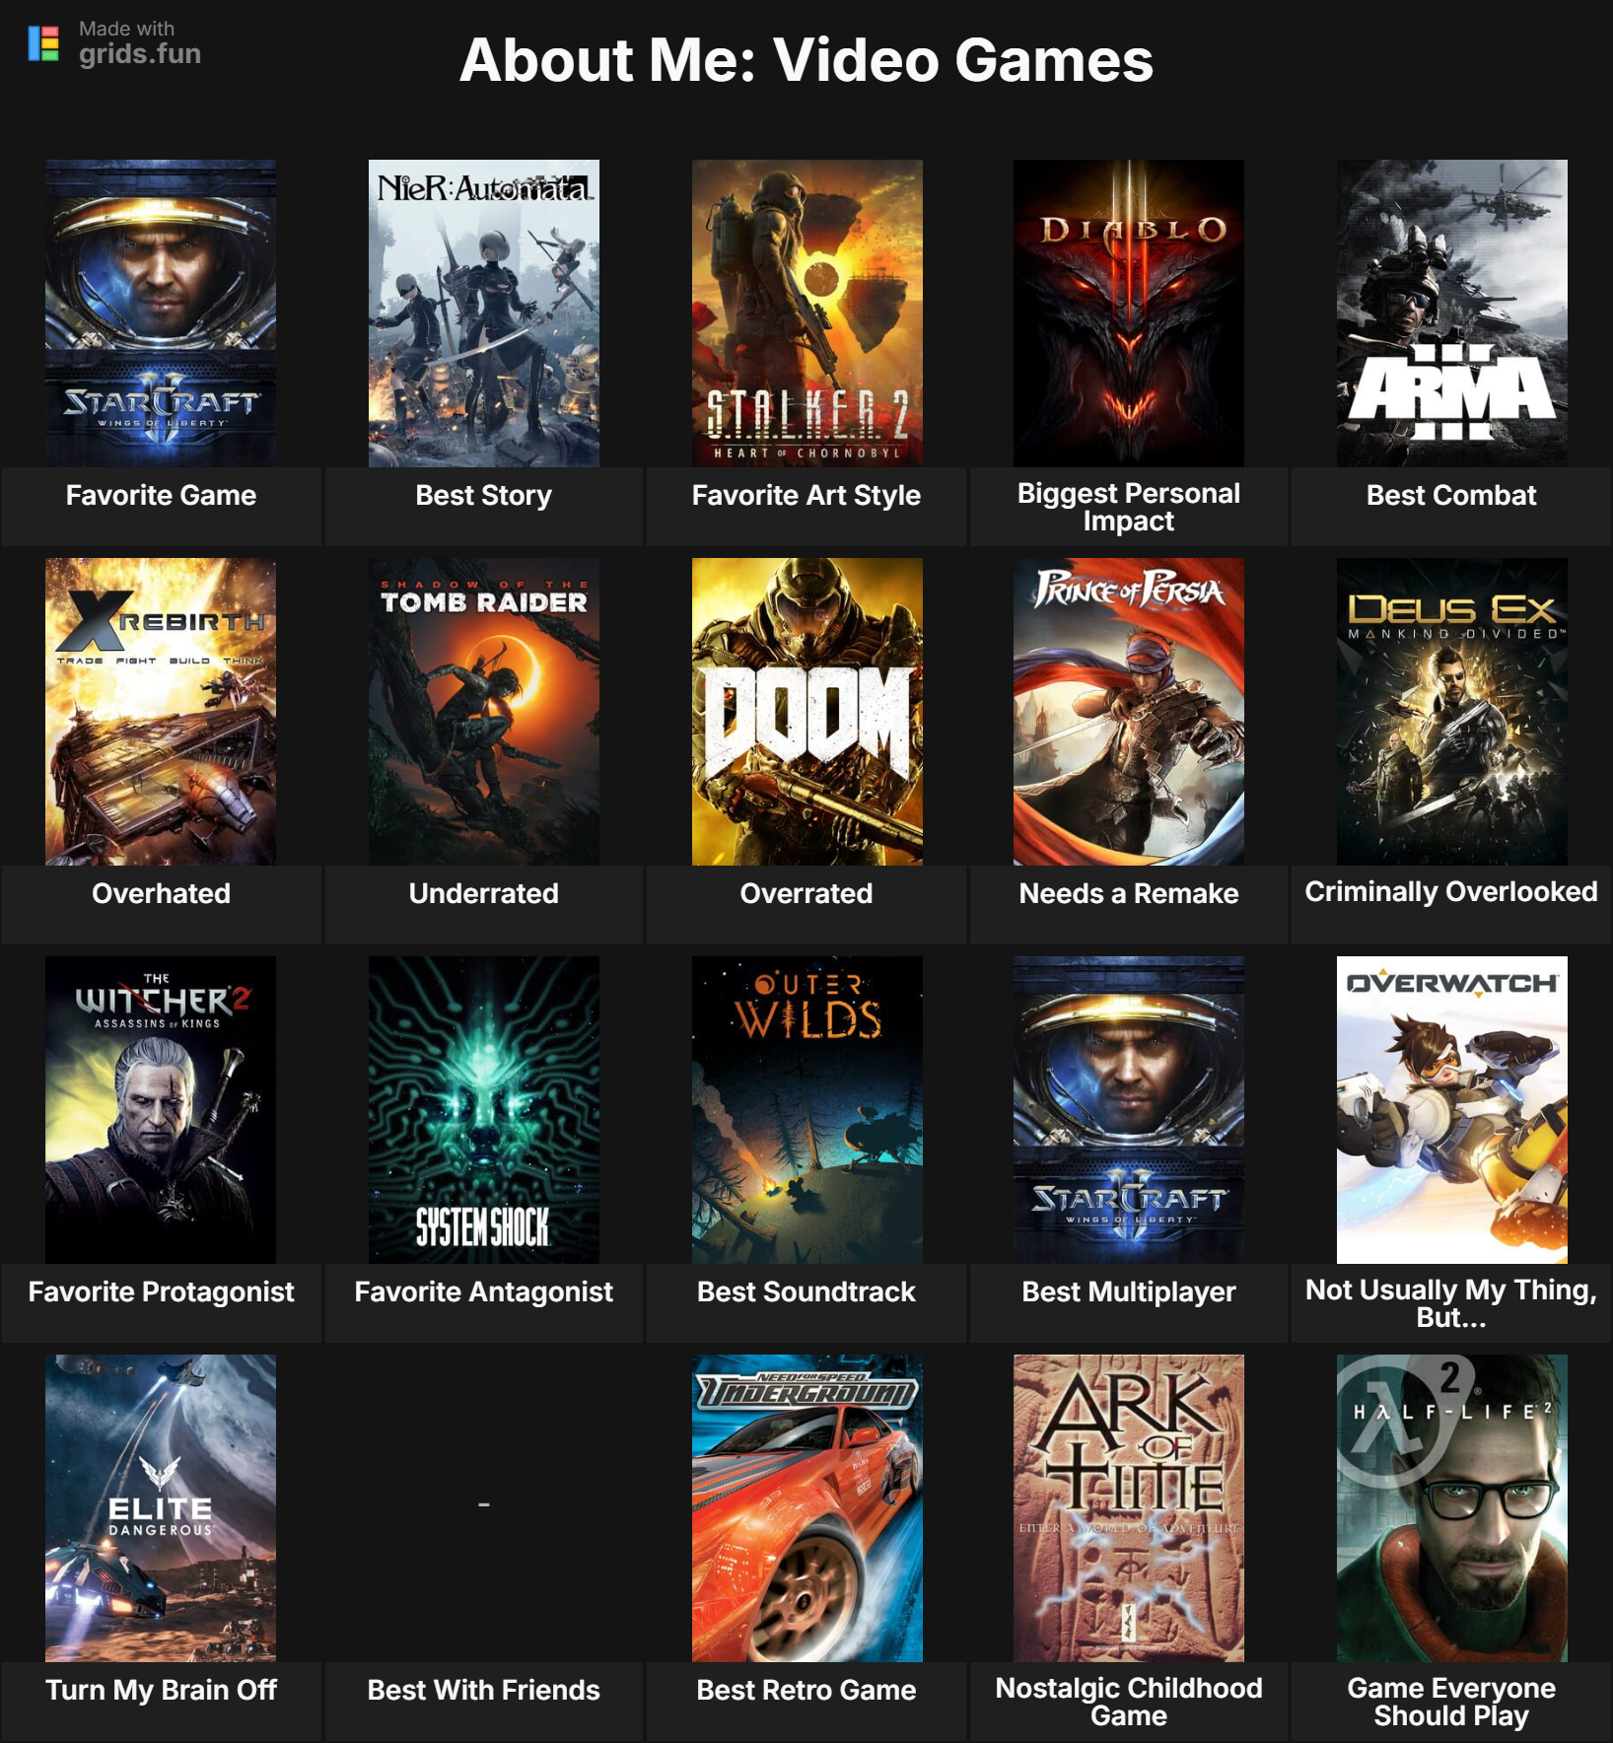Open the 'Made with grids.fun' link text
The width and height of the screenshot is (1613, 1743).
click(x=139, y=43)
